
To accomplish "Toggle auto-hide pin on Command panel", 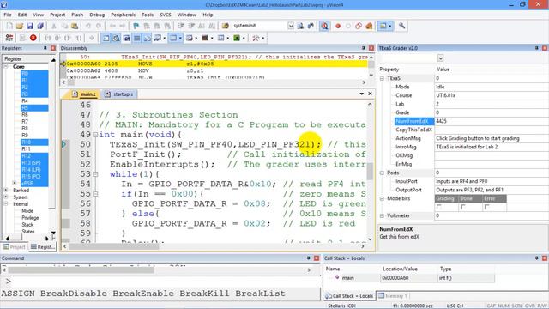I will tap(309, 258).
